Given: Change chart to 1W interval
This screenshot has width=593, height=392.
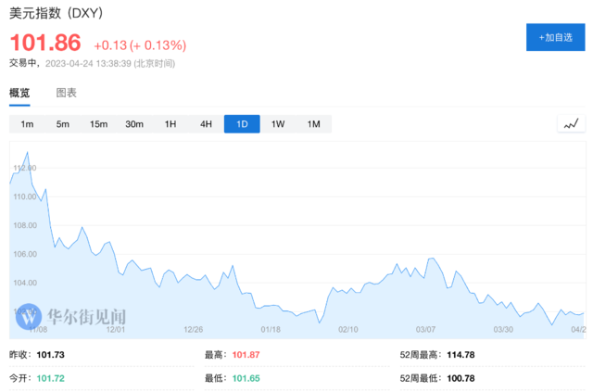Looking at the screenshot, I should point(278,124).
